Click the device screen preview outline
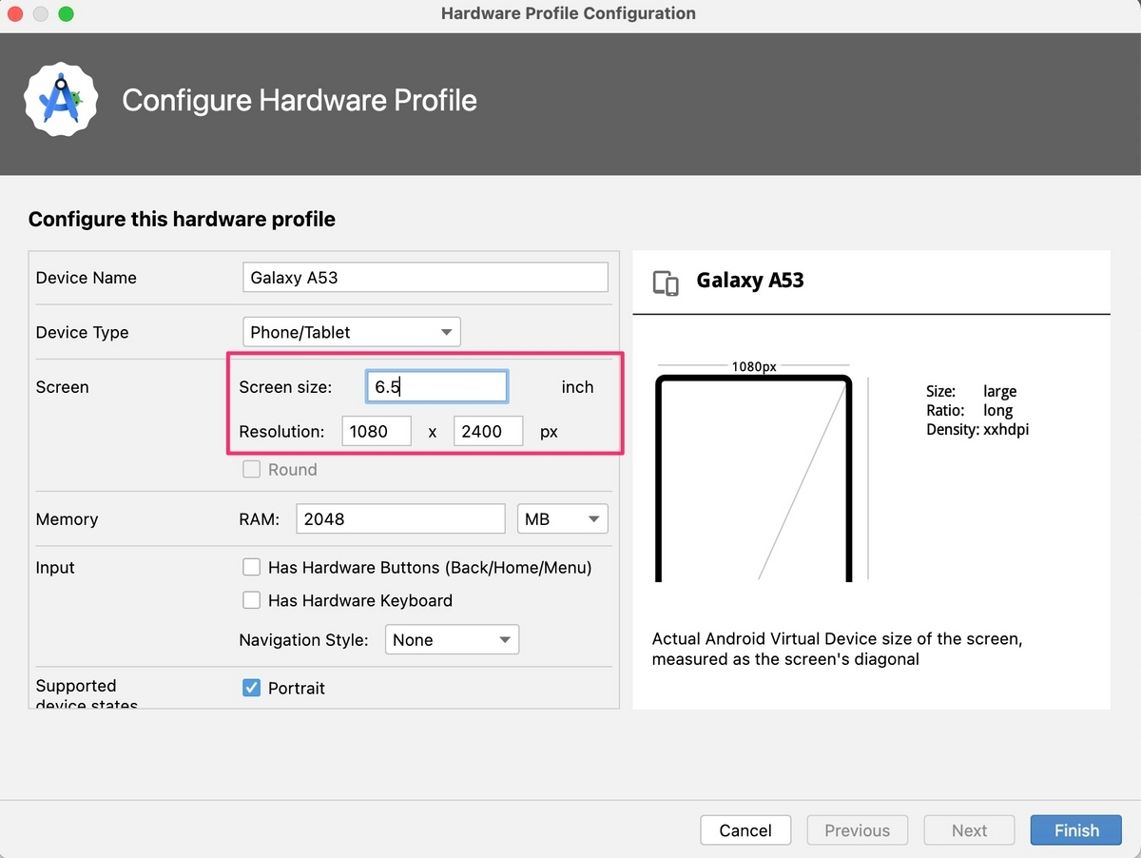 click(x=753, y=478)
